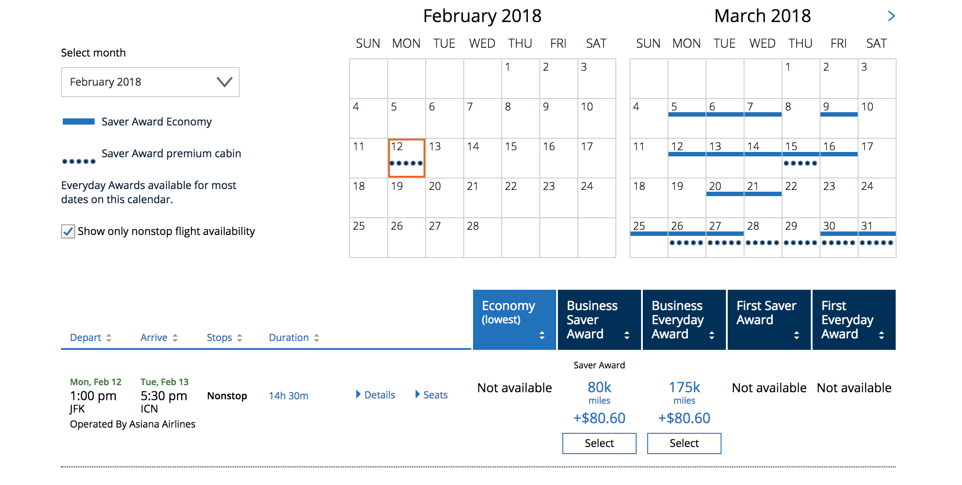Screen dimensions: 962x485
Task: Expand flight Details disclosure
Action: click(376, 395)
